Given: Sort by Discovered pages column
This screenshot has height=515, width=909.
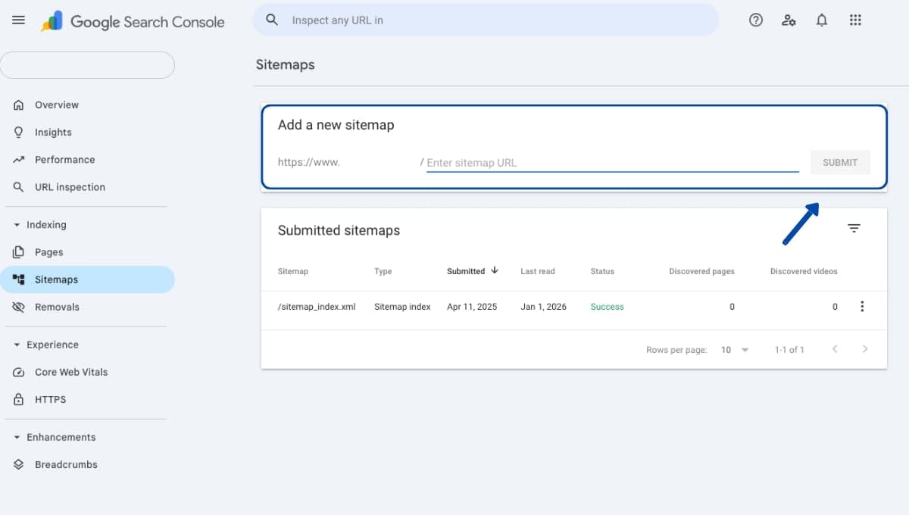Looking at the screenshot, I should pos(701,271).
